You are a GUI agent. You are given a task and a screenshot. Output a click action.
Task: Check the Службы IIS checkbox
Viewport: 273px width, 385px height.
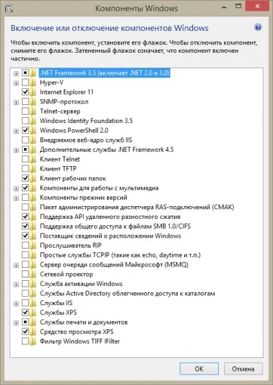point(25,303)
